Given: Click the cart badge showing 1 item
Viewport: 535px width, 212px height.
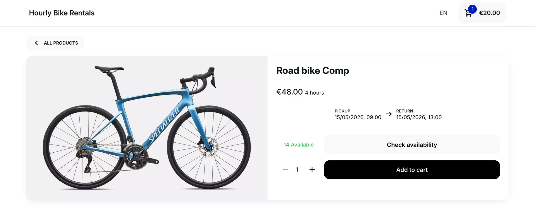Looking at the screenshot, I should tap(472, 9).
